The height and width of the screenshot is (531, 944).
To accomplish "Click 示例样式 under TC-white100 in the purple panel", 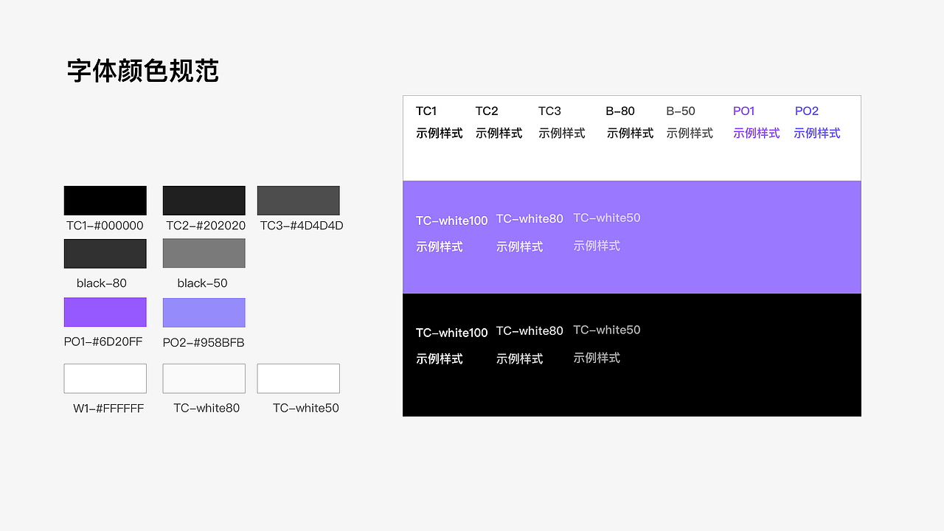I will (x=440, y=247).
